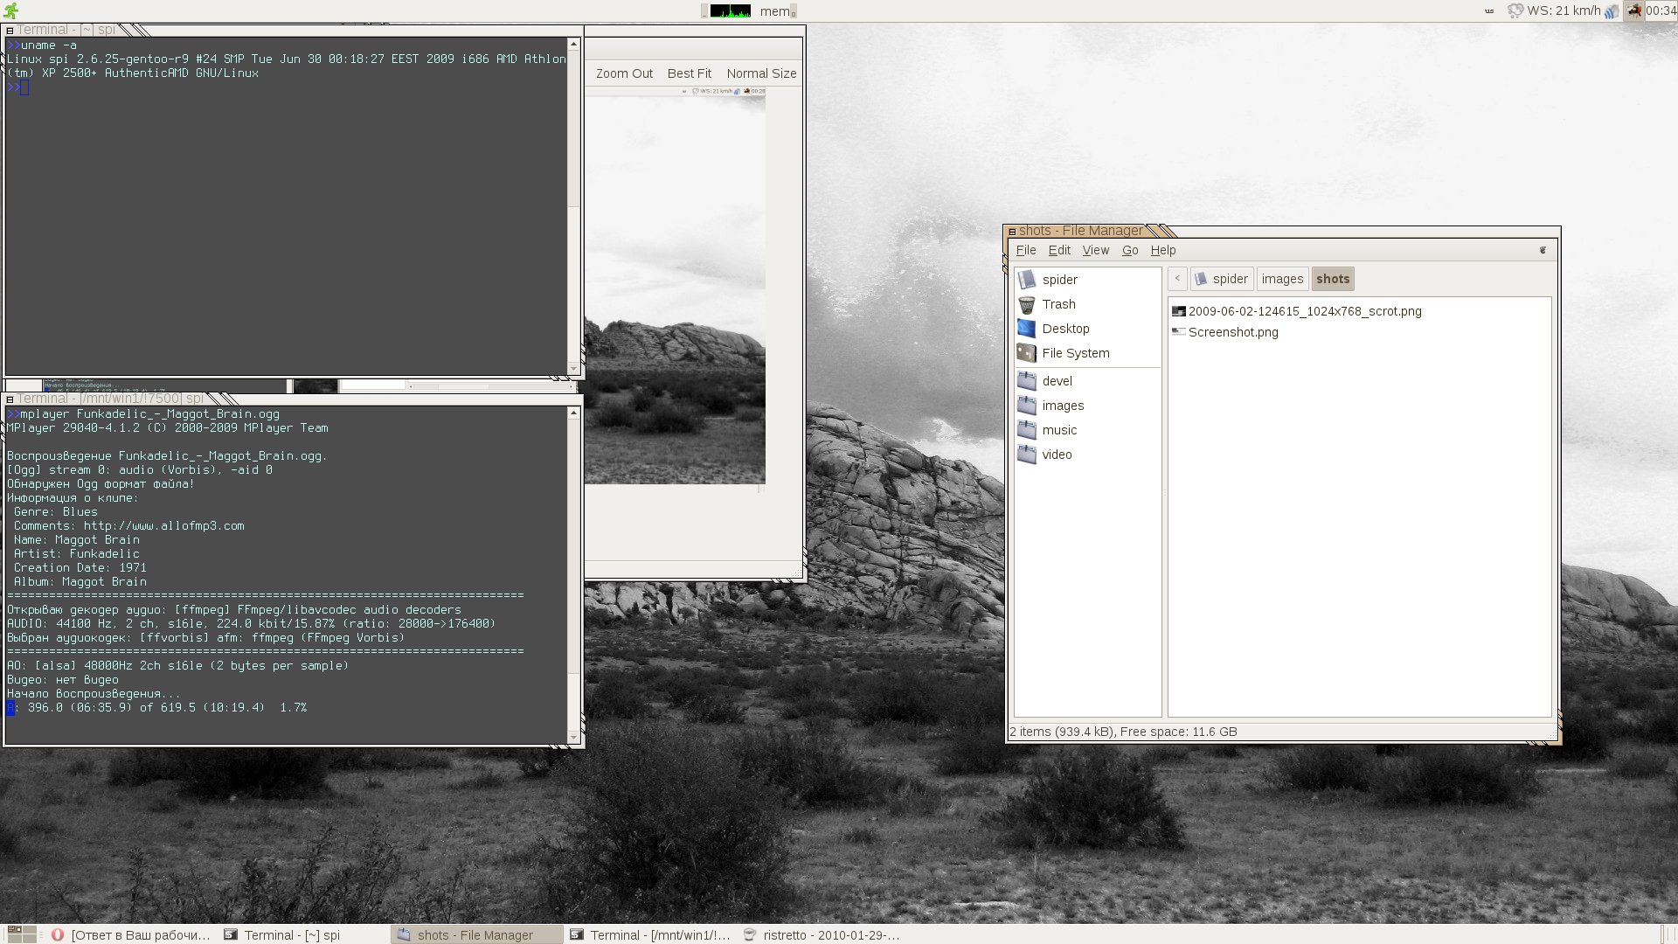Click the allofmp3.com URL in terminal
This screenshot has width=1678, height=944.
click(x=164, y=526)
